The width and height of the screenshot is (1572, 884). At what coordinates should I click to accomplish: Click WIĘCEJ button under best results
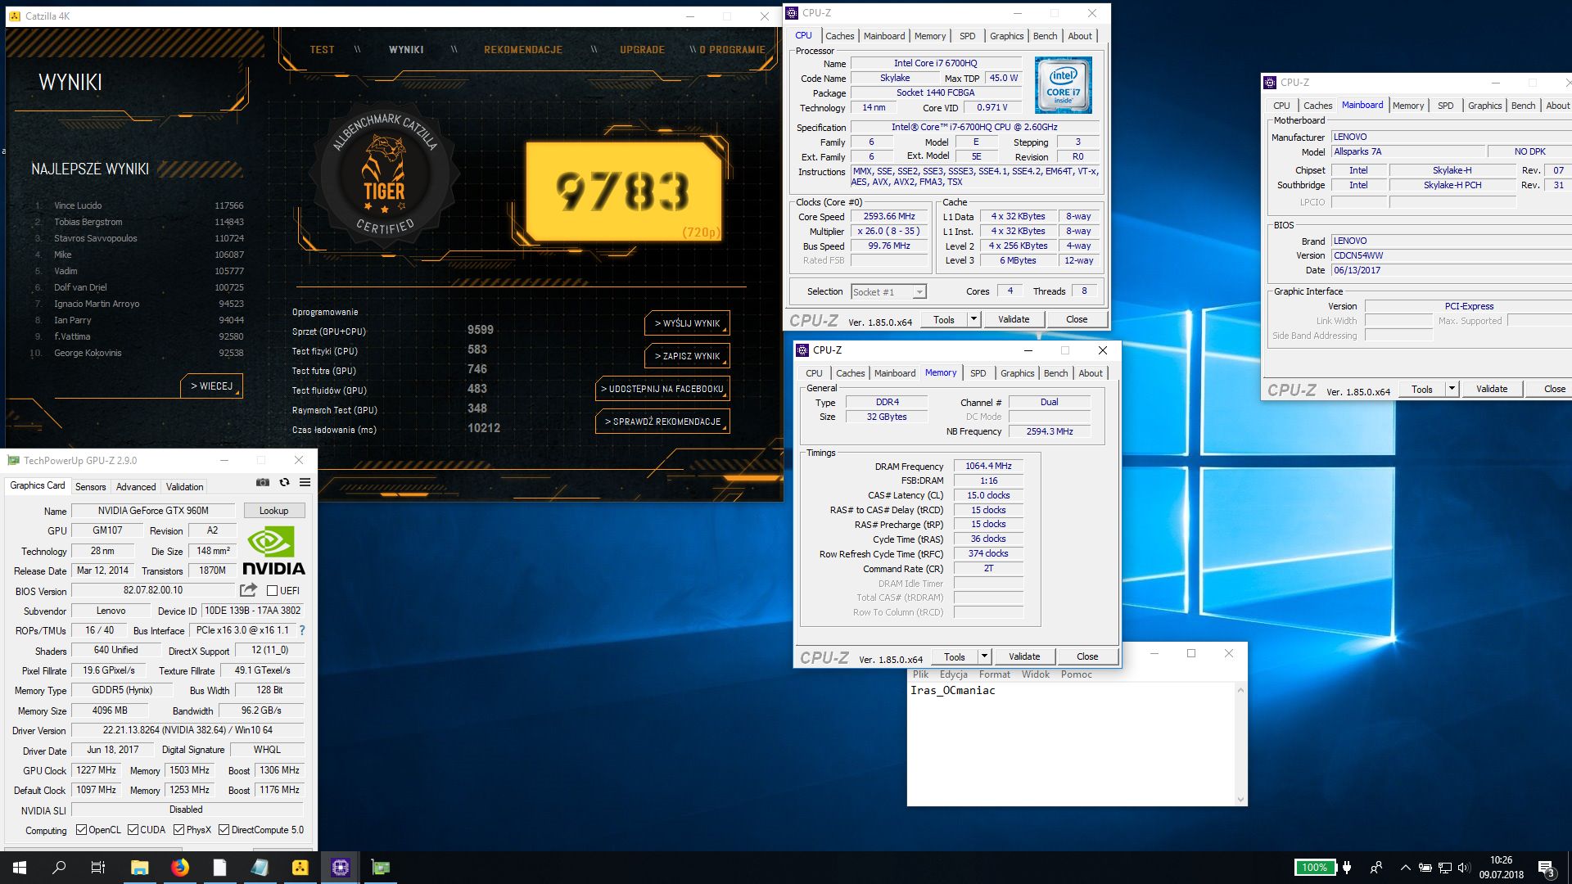click(x=211, y=386)
